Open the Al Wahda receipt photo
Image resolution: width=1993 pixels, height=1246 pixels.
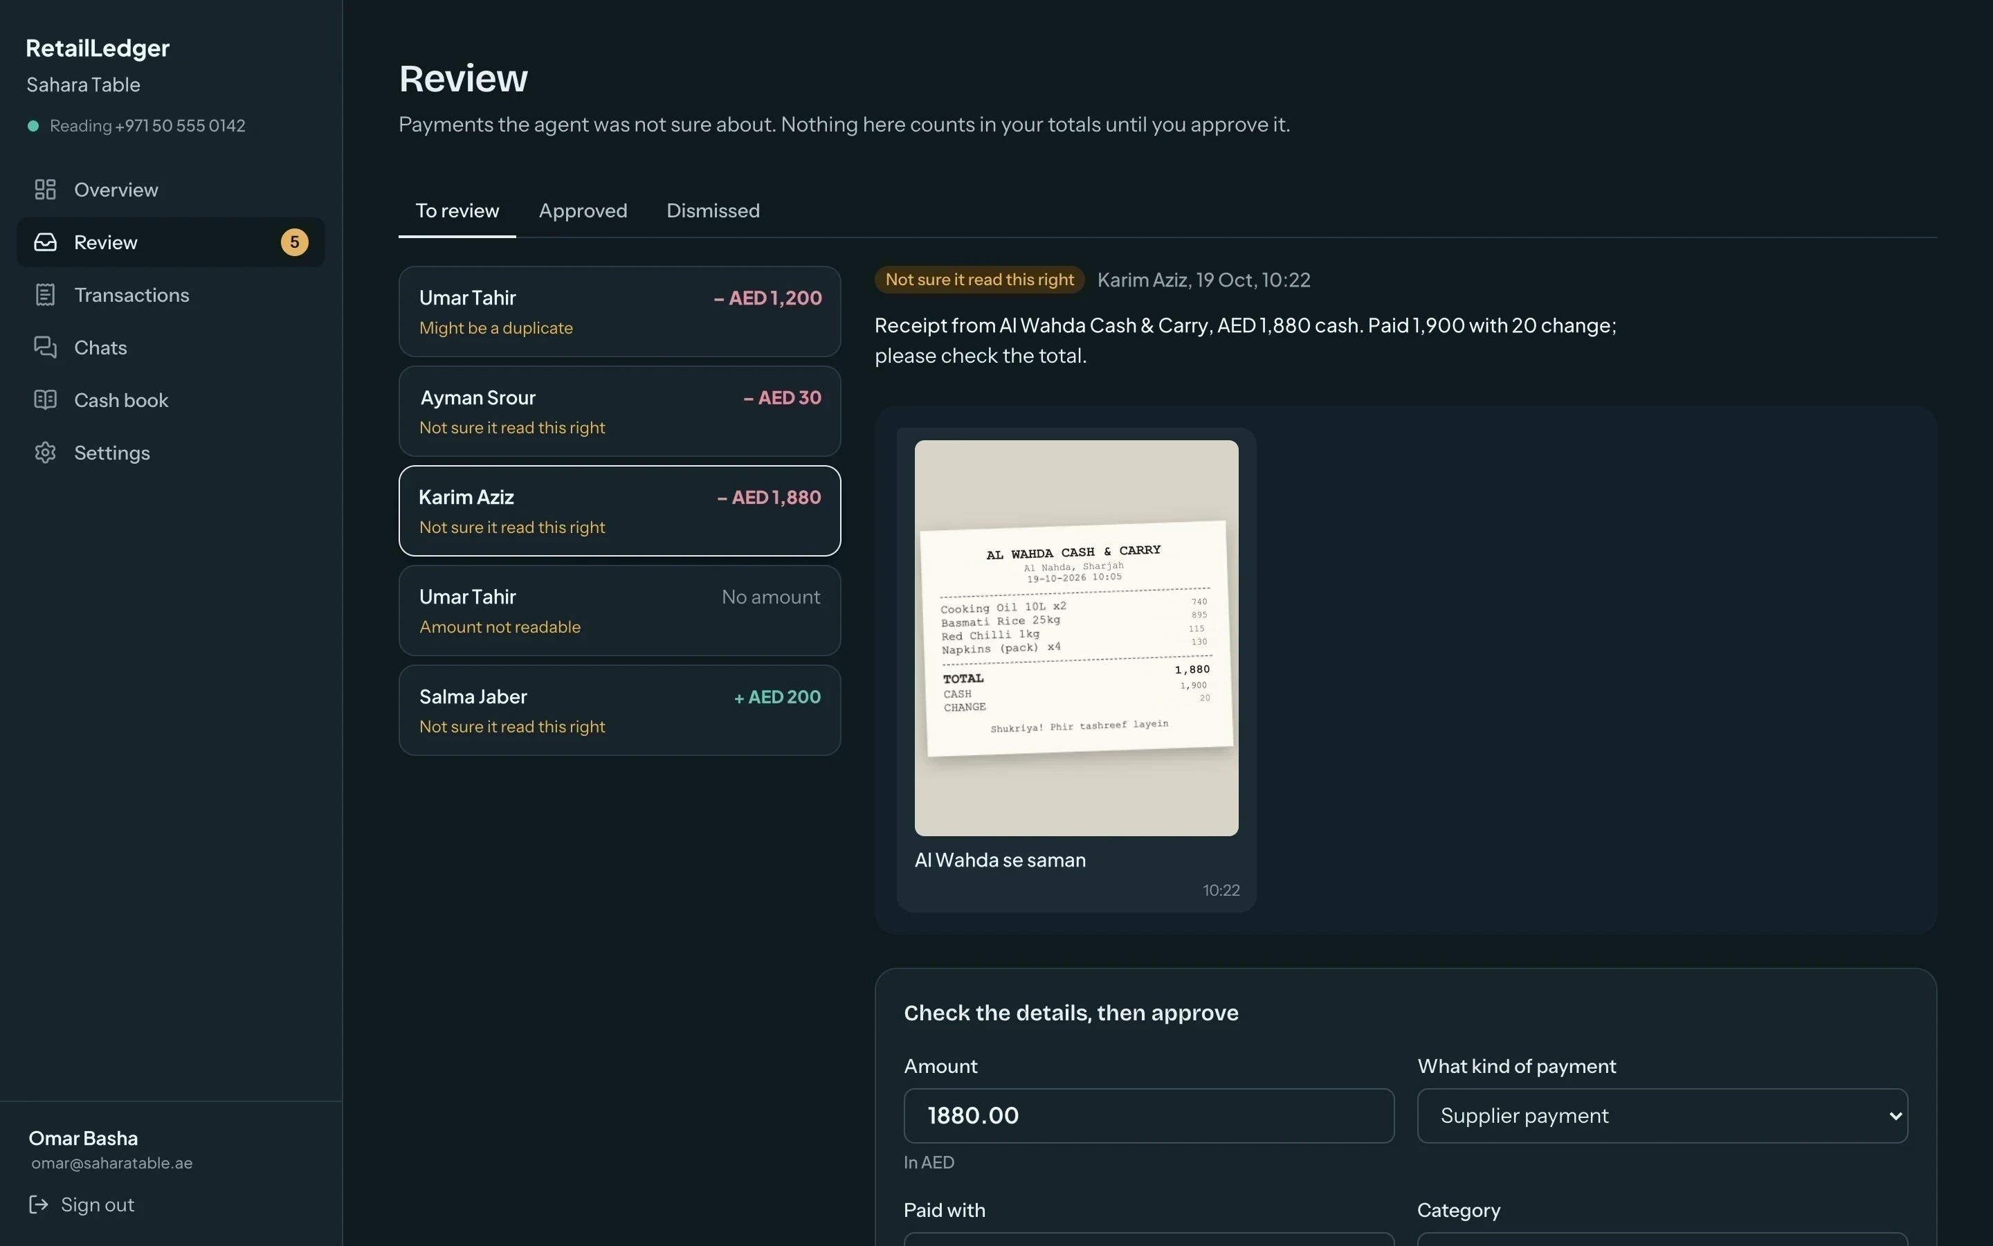click(1076, 638)
